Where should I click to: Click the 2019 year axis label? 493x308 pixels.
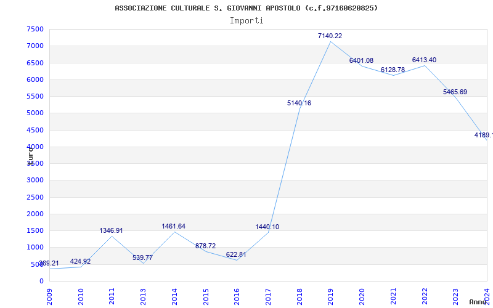(330, 296)
